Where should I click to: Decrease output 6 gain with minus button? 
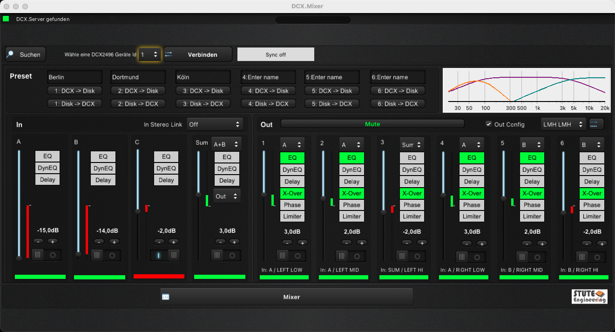[x=587, y=243]
